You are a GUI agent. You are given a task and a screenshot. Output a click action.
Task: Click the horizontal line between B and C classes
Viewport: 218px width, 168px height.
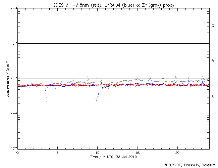point(113,43)
